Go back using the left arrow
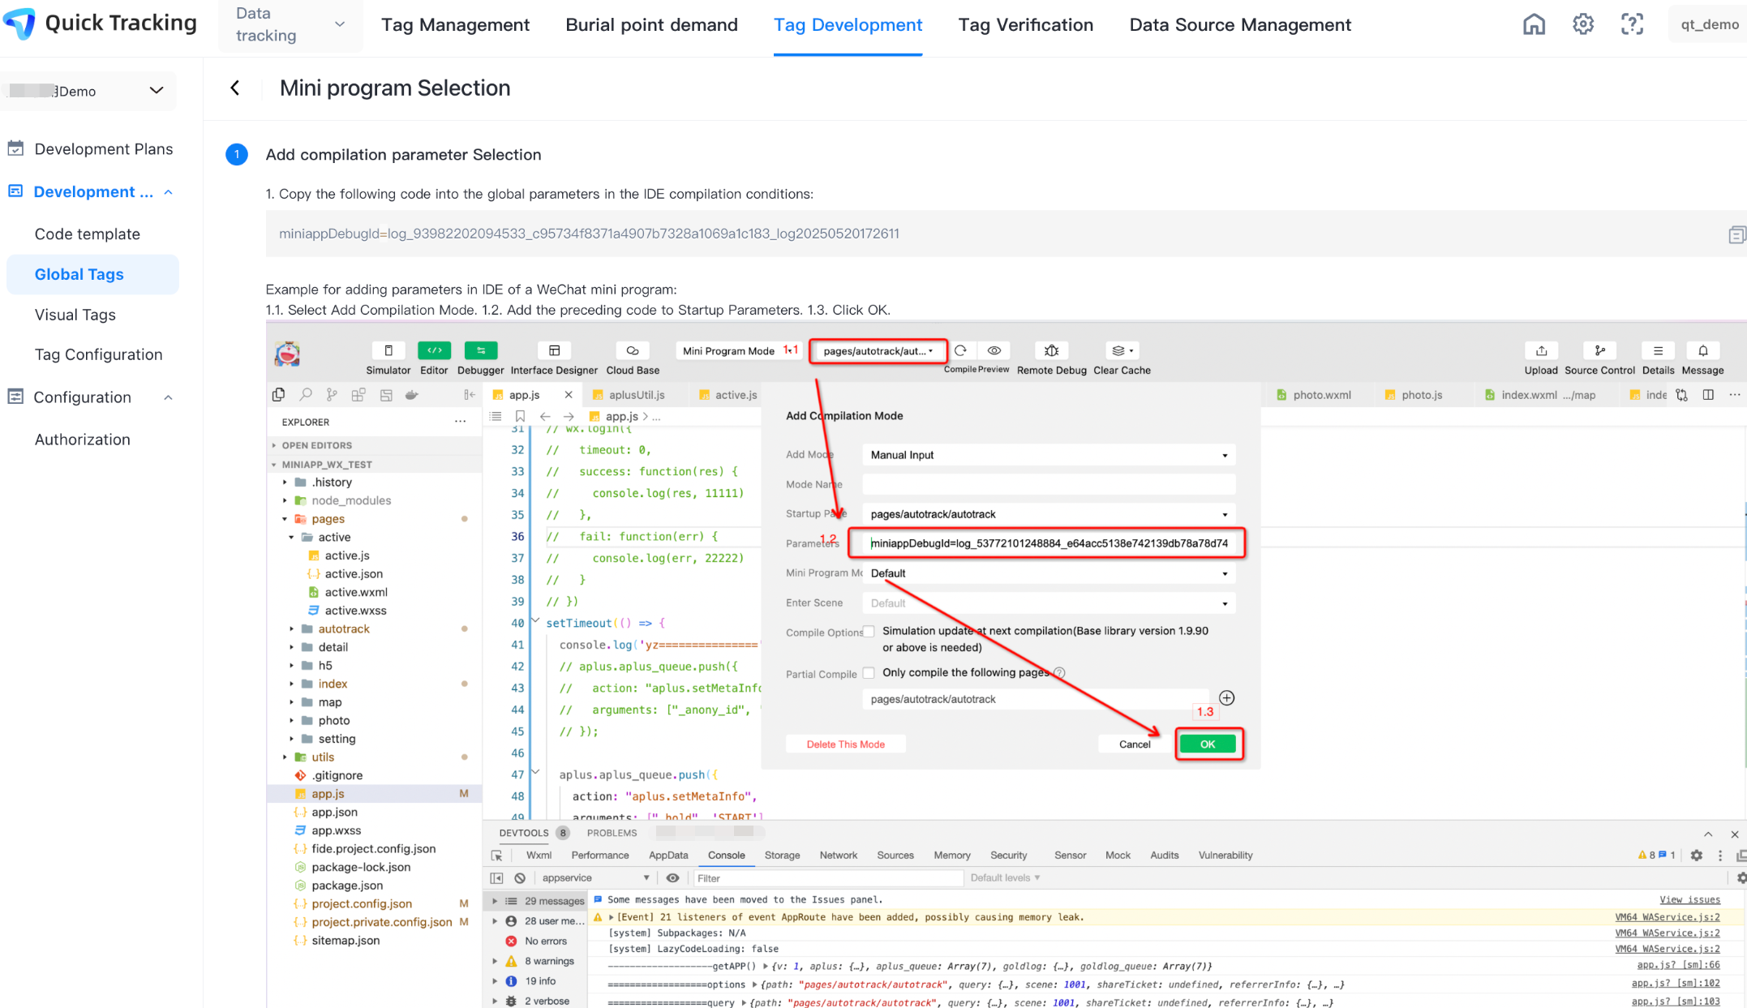The height and width of the screenshot is (1008, 1747). (x=235, y=88)
